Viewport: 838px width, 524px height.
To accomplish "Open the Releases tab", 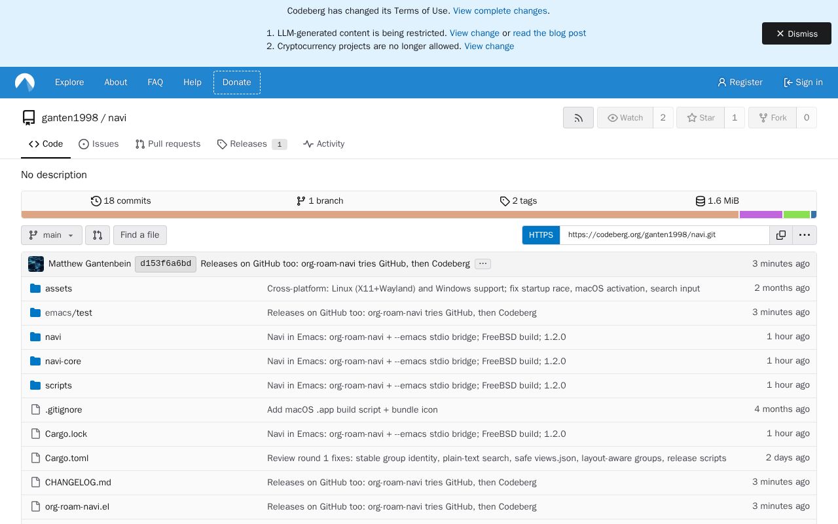I will (252, 144).
